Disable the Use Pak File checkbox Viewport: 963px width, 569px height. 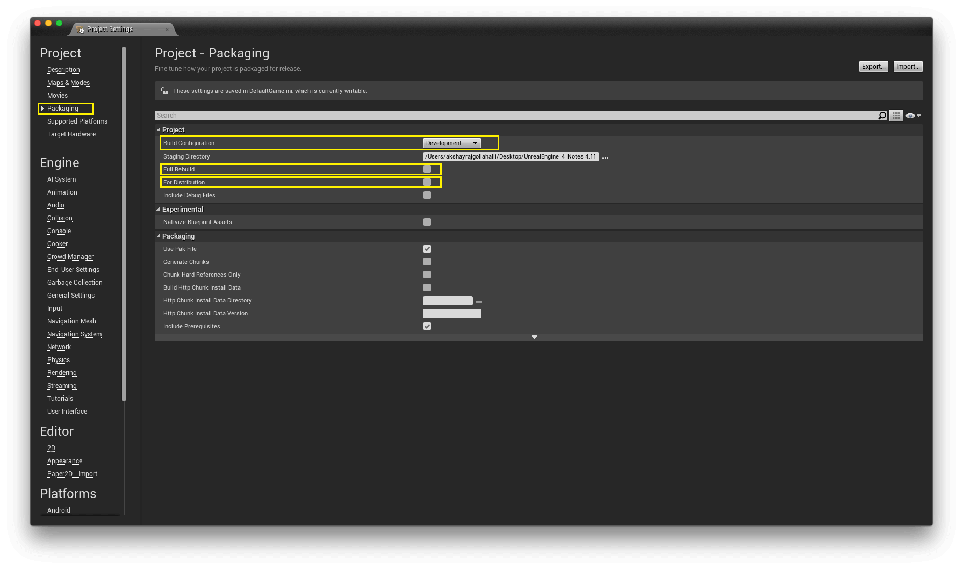[x=427, y=249]
